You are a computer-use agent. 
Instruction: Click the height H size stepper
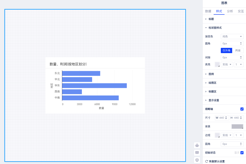pyautogui.click(x=241, y=118)
